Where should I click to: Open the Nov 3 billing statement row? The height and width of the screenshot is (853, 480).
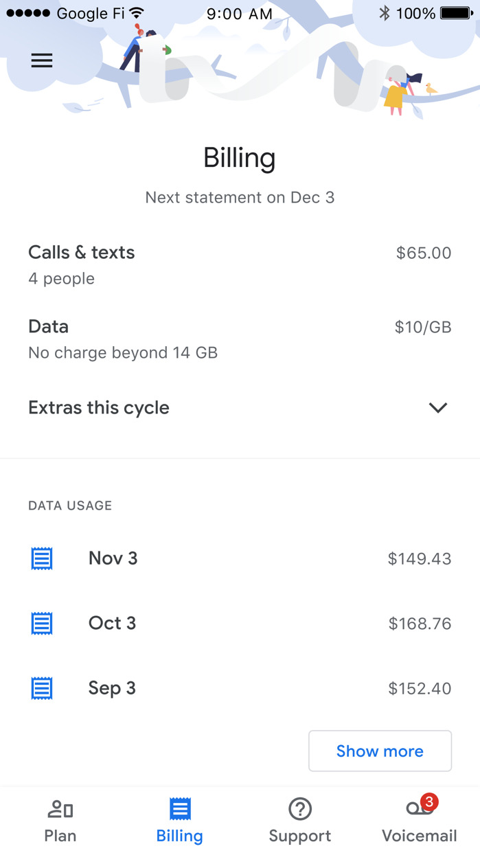240,558
